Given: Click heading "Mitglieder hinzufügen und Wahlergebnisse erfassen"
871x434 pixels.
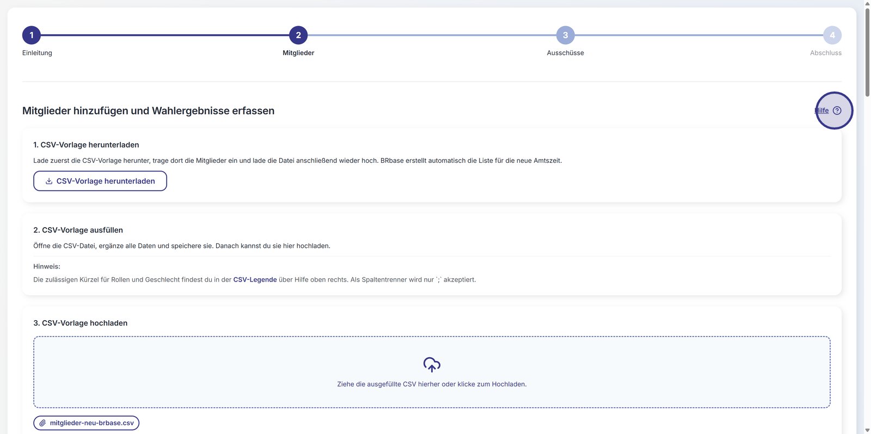Looking at the screenshot, I should (x=149, y=111).
